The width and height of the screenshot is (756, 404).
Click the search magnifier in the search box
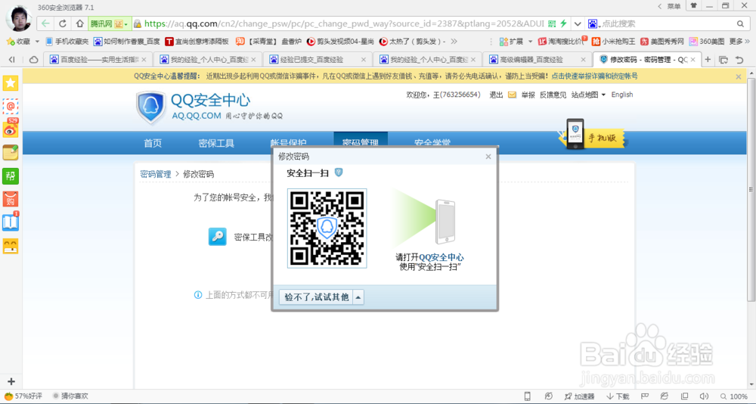[x=740, y=23]
